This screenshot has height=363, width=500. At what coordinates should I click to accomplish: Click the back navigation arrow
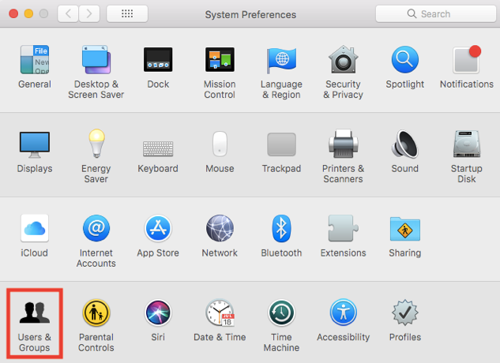pos(68,13)
